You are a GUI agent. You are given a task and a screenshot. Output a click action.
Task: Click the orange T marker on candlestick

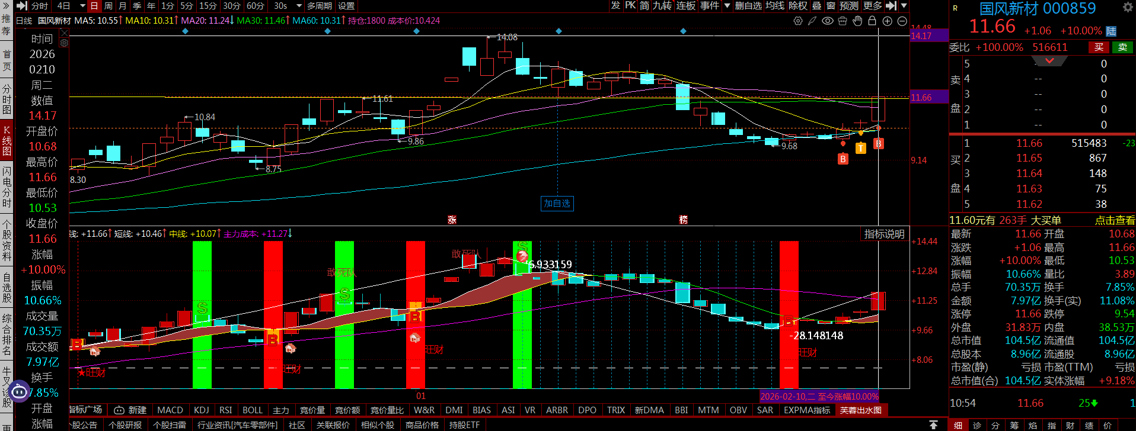(861, 149)
